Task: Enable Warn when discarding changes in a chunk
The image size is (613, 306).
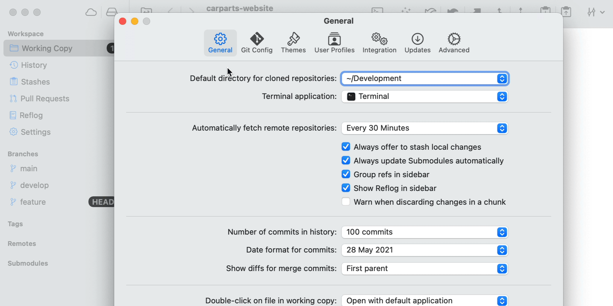Action: 346,202
